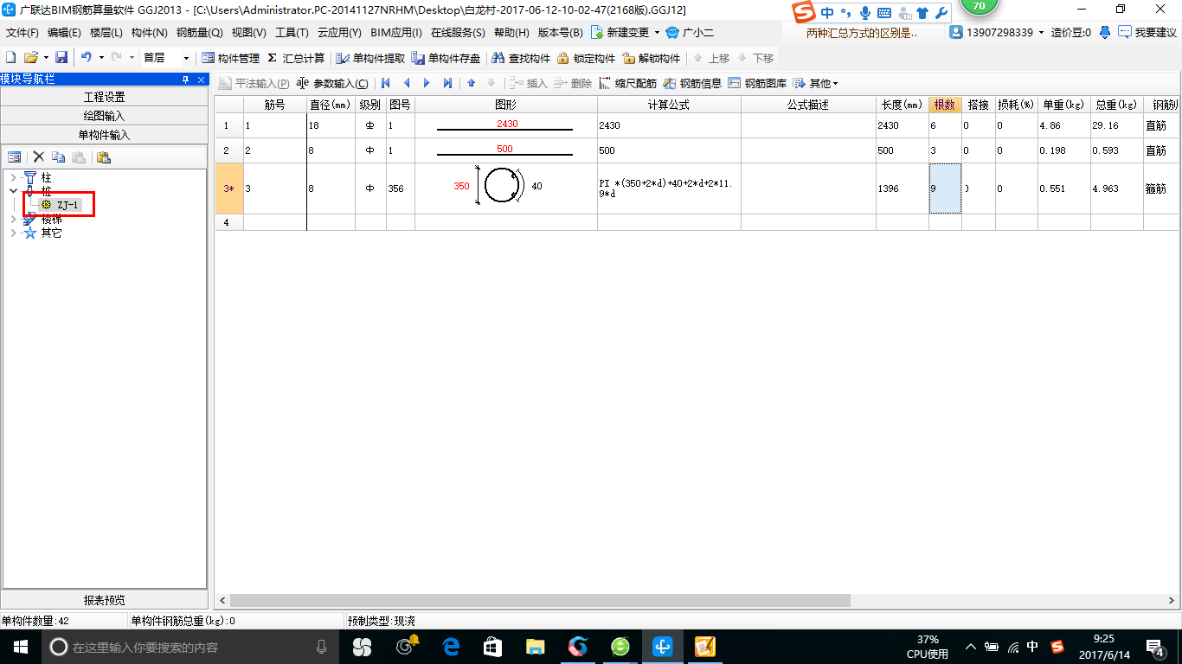The width and height of the screenshot is (1182, 664).
Task: Click 锁定构件 lock button
Action: click(586, 58)
